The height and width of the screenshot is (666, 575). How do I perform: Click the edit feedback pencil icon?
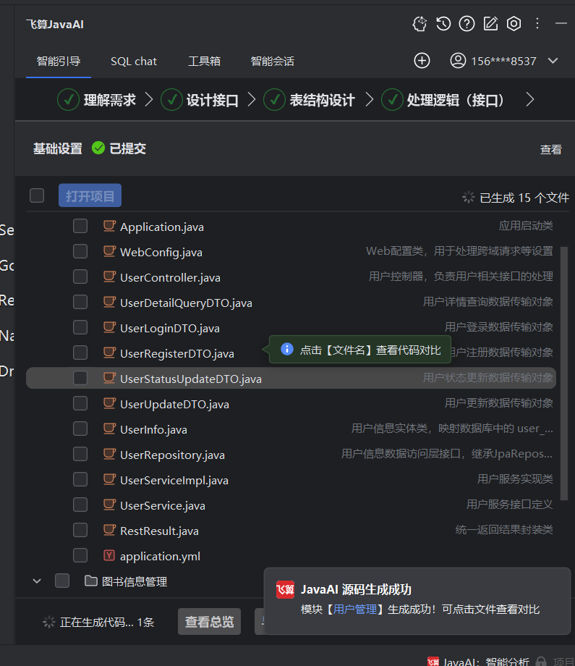(x=490, y=24)
